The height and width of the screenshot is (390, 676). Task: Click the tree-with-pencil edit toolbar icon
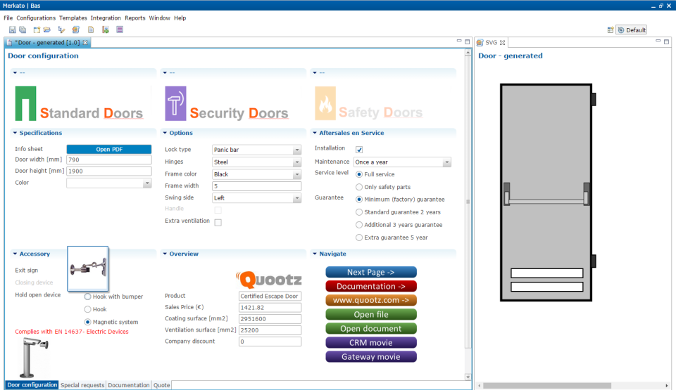click(x=62, y=30)
